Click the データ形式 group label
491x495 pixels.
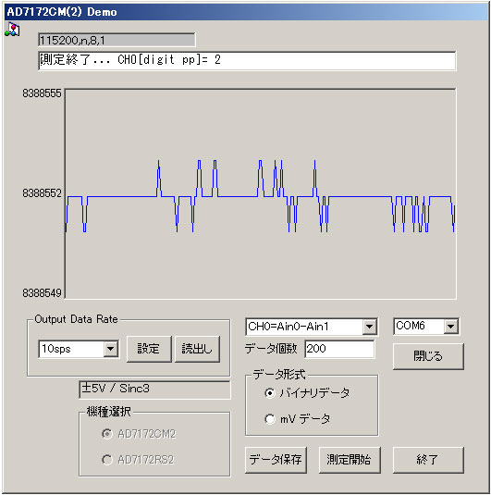pos(279,375)
